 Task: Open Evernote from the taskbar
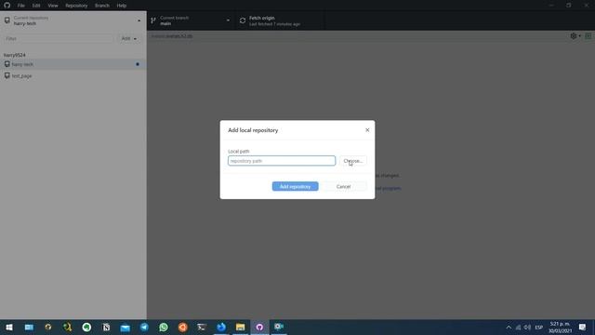click(x=86, y=327)
